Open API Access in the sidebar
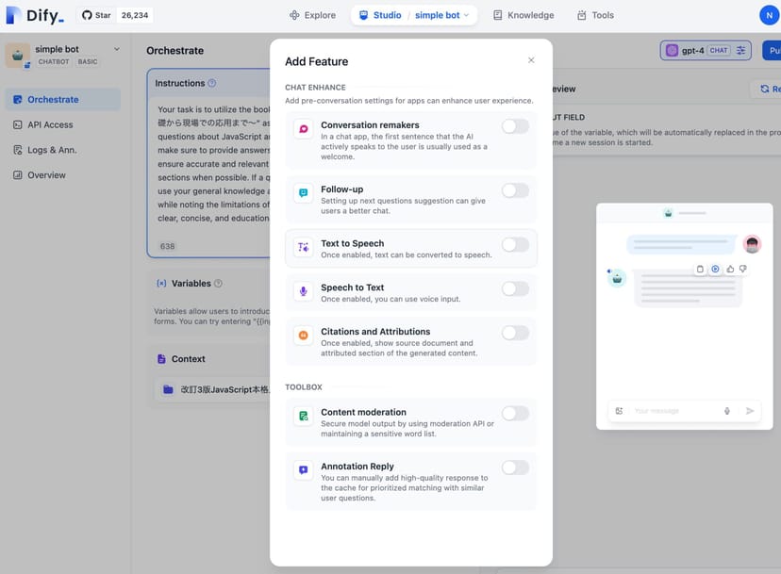The height and width of the screenshot is (574, 781). 49,124
